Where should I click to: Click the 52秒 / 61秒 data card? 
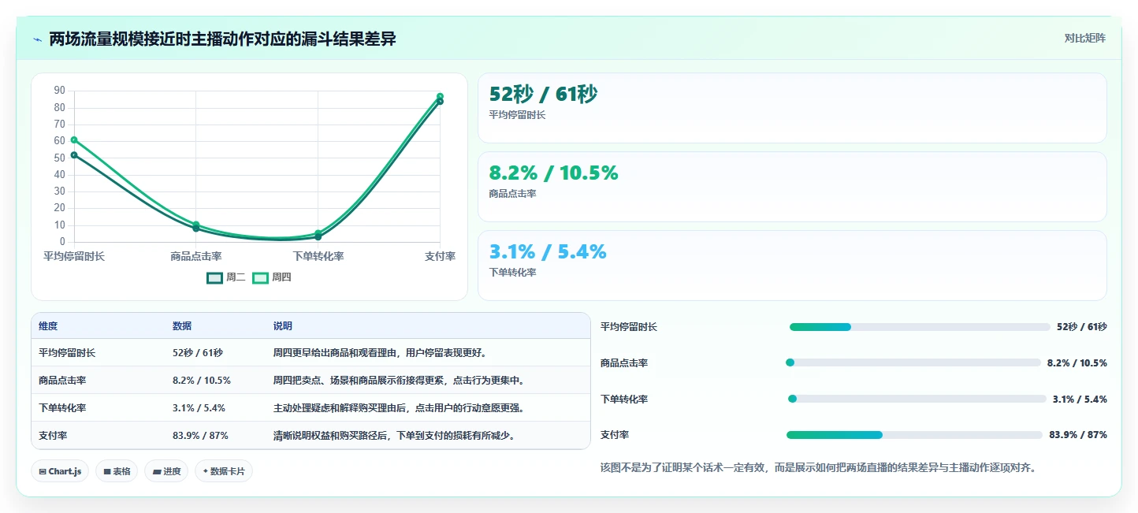click(x=792, y=108)
